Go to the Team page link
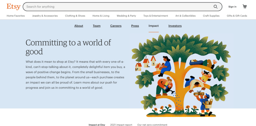This screenshot has width=256, height=126. (x=97, y=26)
